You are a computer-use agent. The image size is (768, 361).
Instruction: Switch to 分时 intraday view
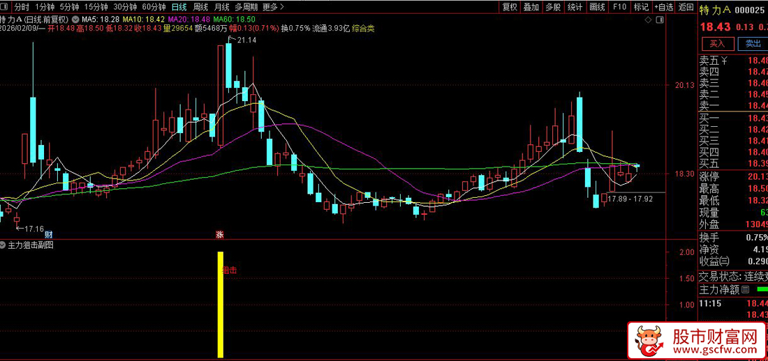click(x=22, y=7)
